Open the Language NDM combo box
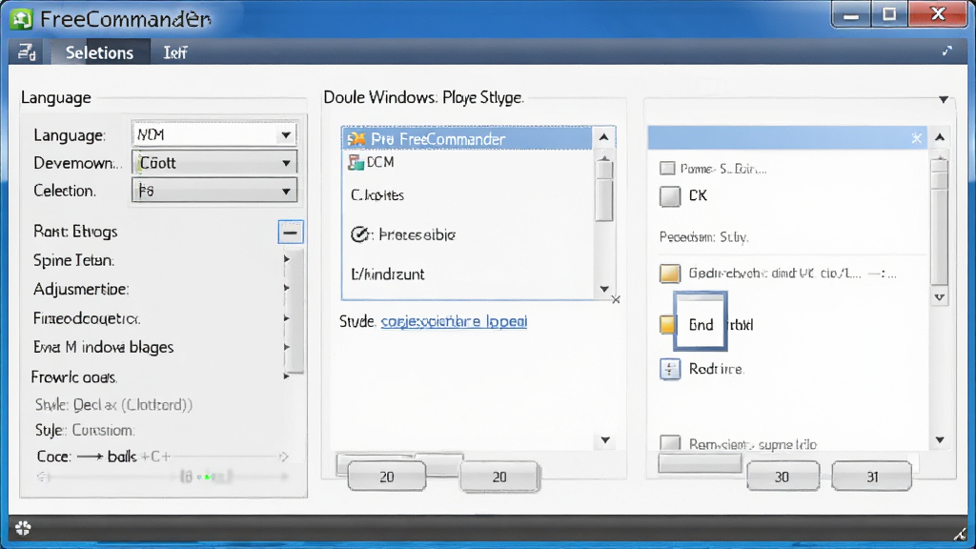 pos(214,134)
